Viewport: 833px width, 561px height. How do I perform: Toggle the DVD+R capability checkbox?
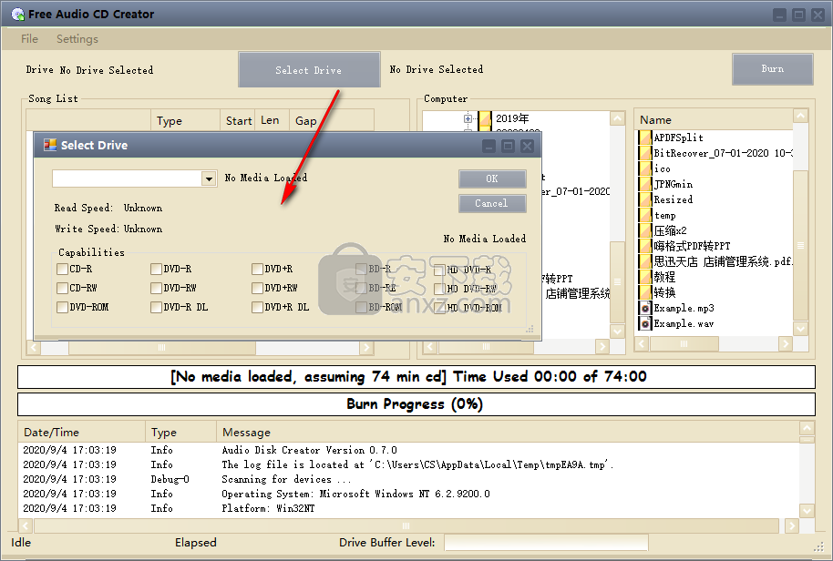tap(258, 269)
